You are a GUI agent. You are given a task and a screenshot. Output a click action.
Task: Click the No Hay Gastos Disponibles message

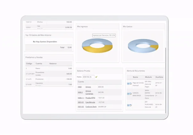tap(45, 42)
